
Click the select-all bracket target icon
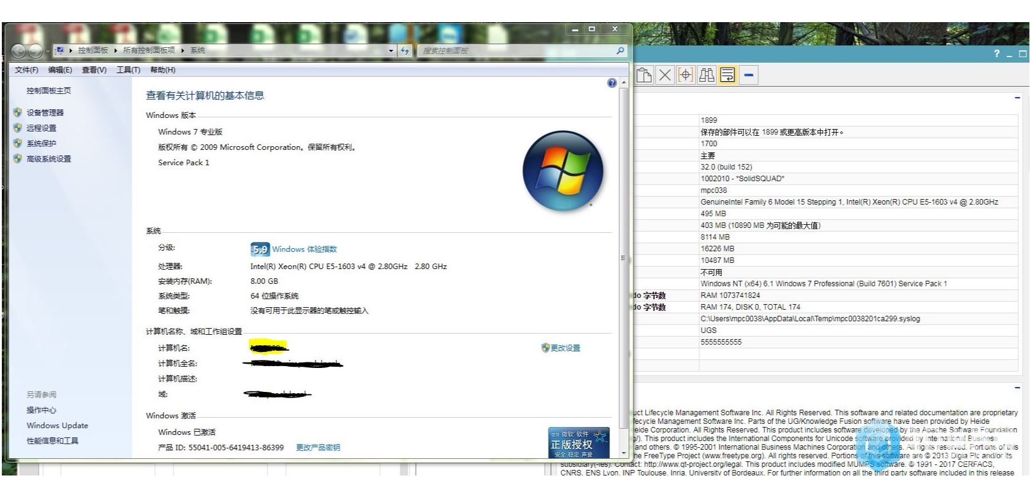[686, 75]
